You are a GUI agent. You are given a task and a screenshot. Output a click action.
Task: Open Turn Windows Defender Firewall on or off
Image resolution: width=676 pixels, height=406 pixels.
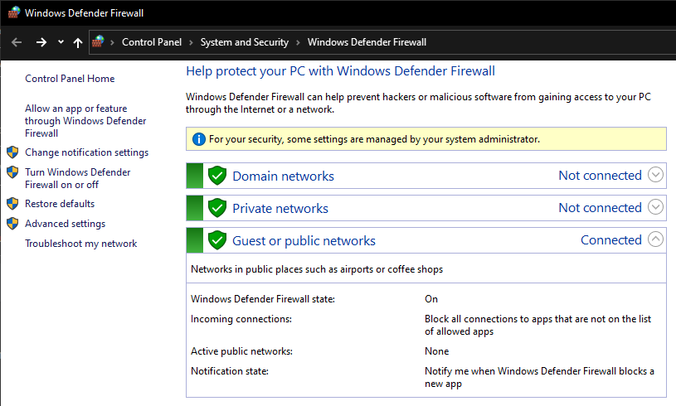click(78, 178)
